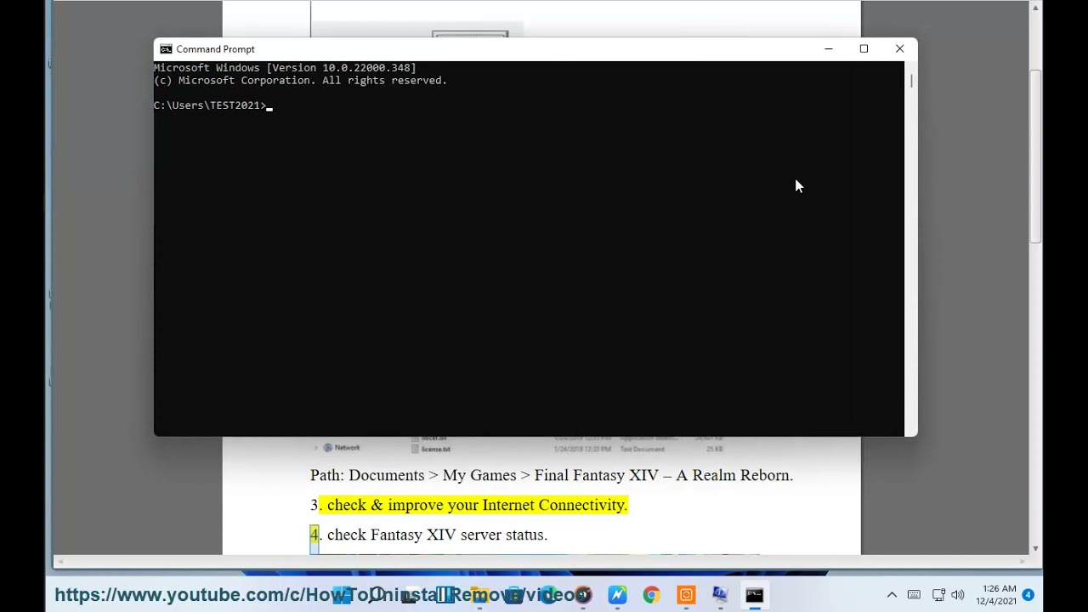The width and height of the screenshot is (1088, 612).
Task: Click the 'Path: Documents > My Games' line
Action: click(552, 475)
